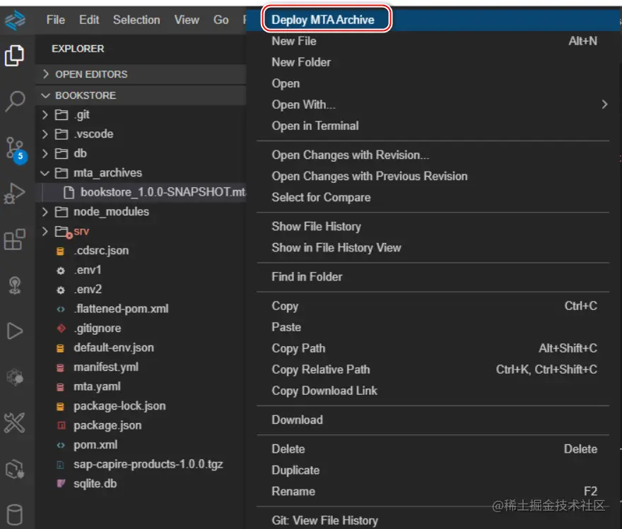Expand the .vscode folder
Screen dimensions: 622x529
point(45,134)
